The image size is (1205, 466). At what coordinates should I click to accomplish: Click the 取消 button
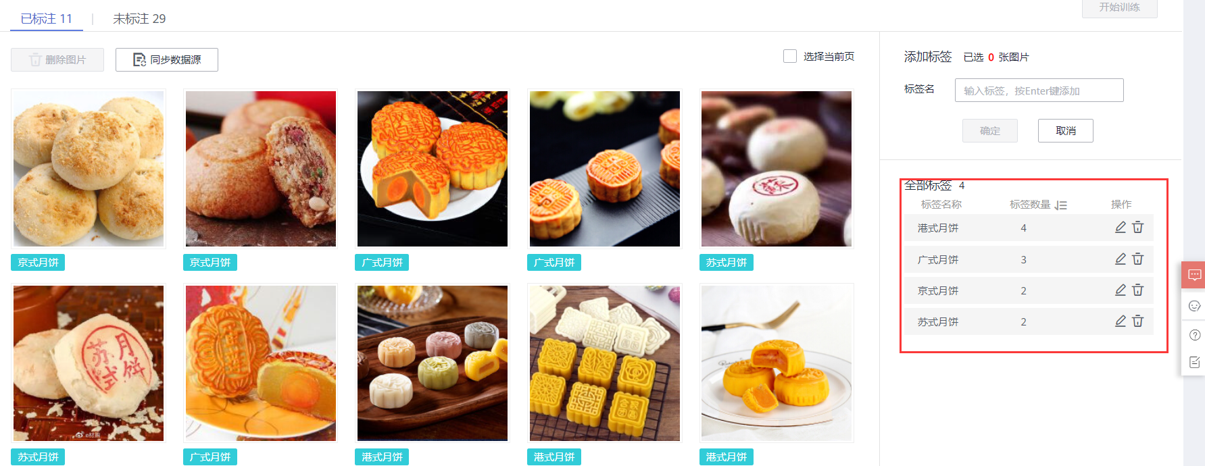[1066, 130]
